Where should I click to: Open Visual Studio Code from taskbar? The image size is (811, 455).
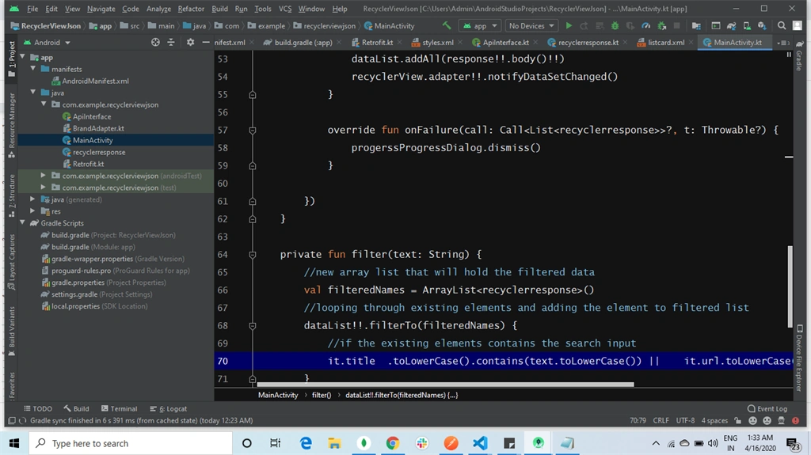(480, 443)
